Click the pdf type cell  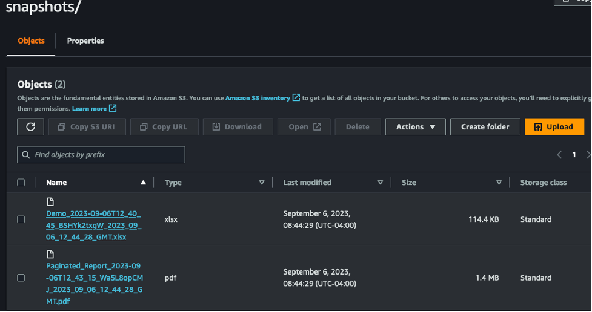(x=171, y=278)
